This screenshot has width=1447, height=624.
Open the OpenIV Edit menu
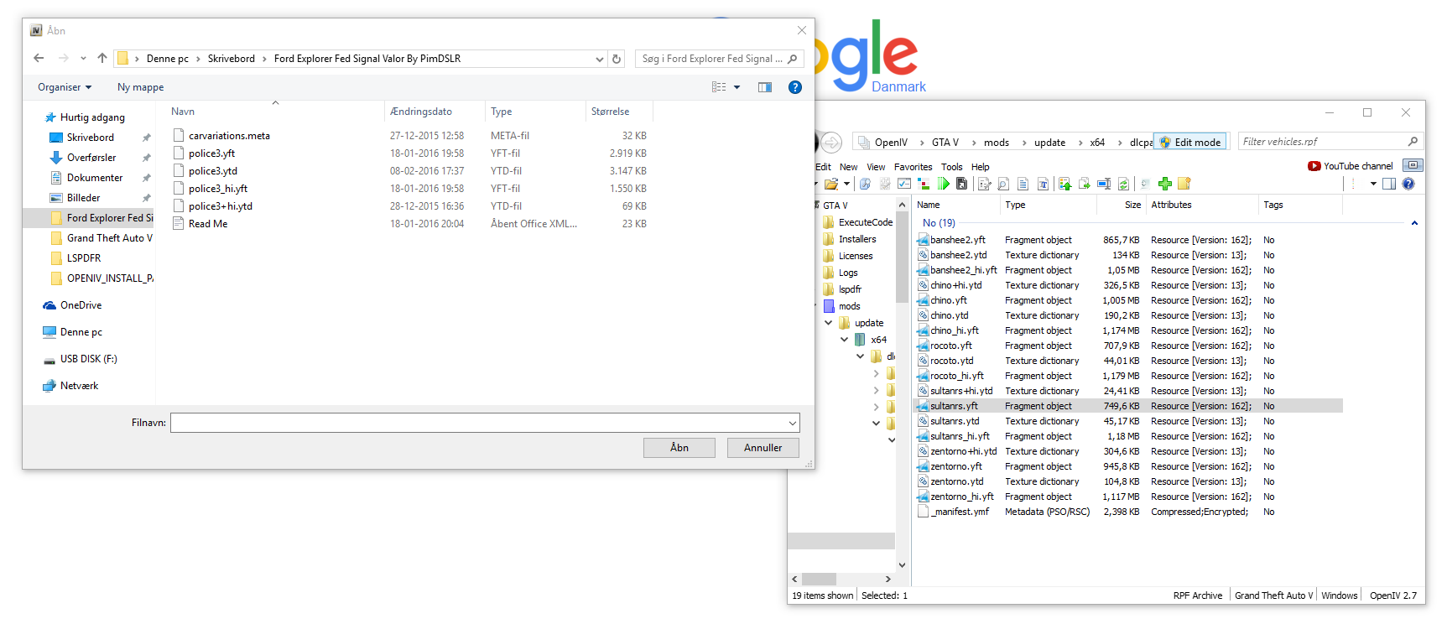click(823, 167)
